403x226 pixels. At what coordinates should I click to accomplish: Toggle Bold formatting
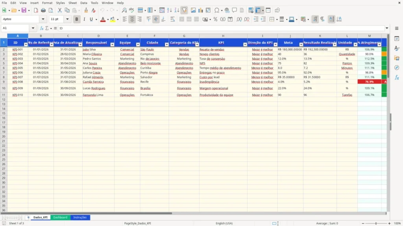[x=77, y=19]
